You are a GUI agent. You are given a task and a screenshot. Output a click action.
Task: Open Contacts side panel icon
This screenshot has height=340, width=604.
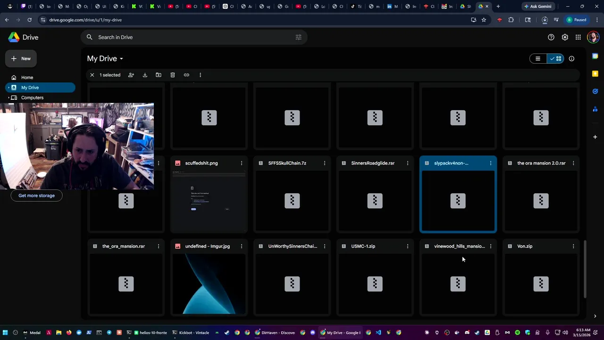click(x=595, y=109)
